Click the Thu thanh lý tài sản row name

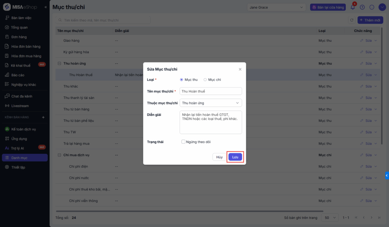(79, 98)
